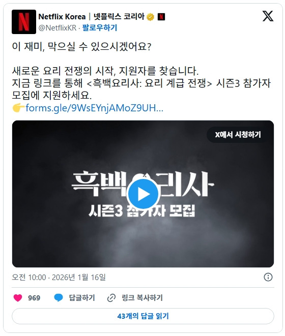Click the 969 likes count
The height and width of the screenshot is (336, 285).
34,298
